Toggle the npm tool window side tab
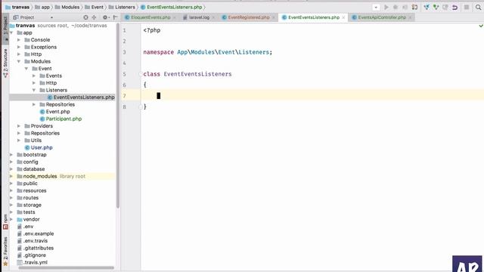 (5, 221)
